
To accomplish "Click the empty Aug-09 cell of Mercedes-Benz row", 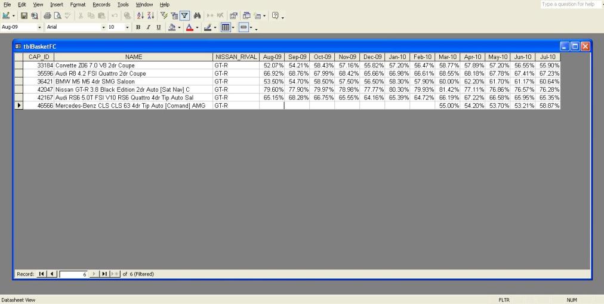I will pyautogui.click(x=272, y=106).
